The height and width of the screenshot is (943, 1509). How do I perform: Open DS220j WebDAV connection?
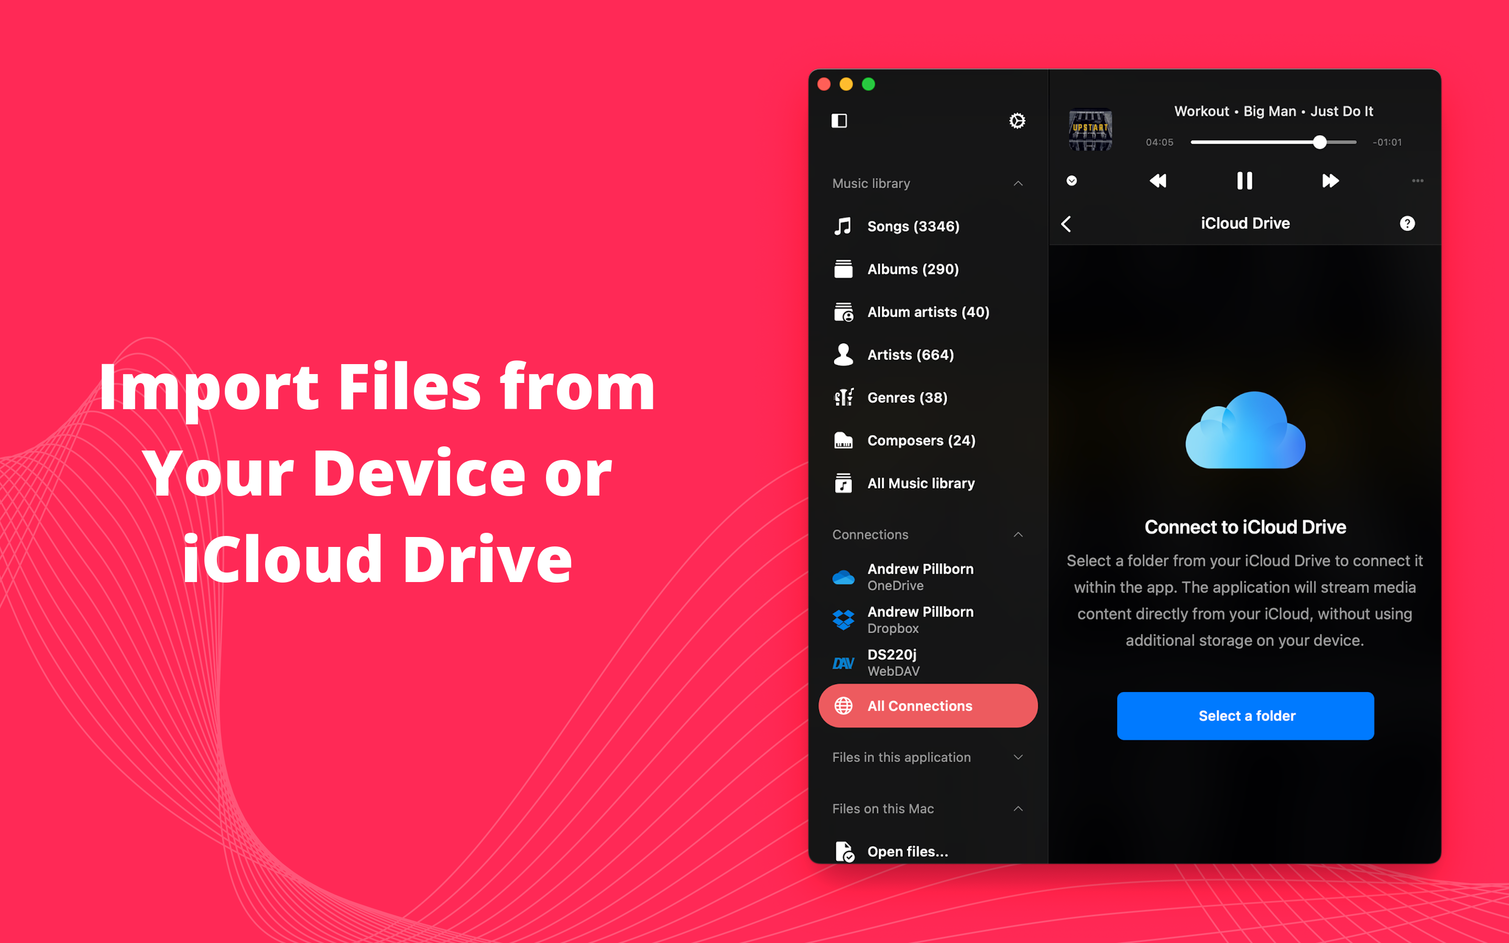click(928, 663)
